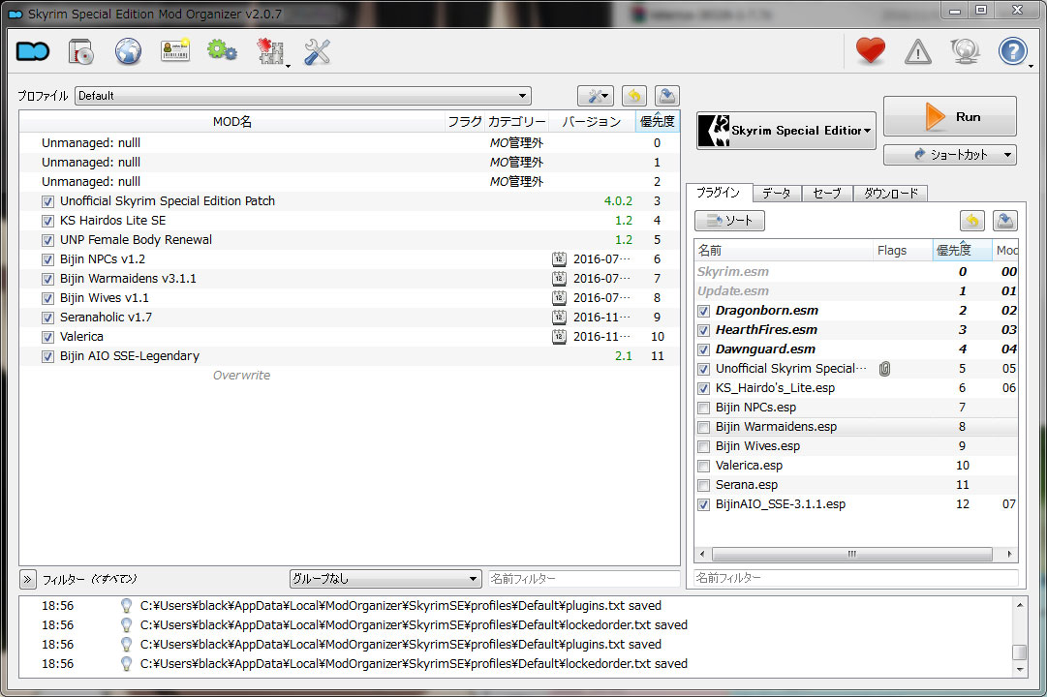The height and width of the screenshot is (697, 1047).
Task: Focus plugin list 名前フィルター field
Action: pos(855,578)
